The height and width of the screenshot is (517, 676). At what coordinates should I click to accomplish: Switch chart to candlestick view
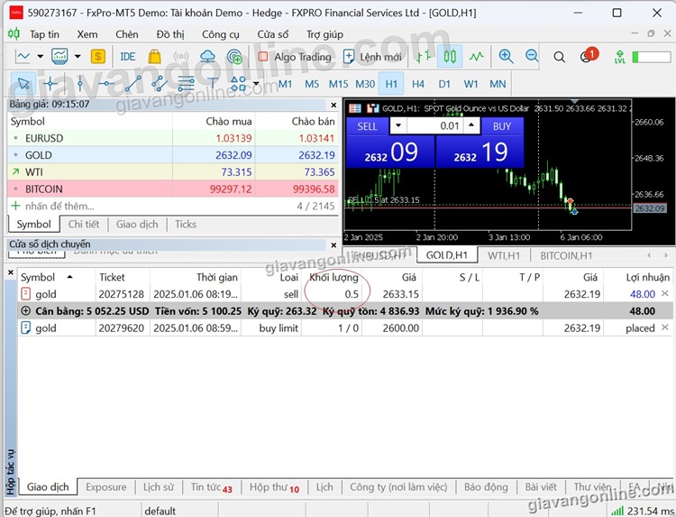[x=450, y=56]
